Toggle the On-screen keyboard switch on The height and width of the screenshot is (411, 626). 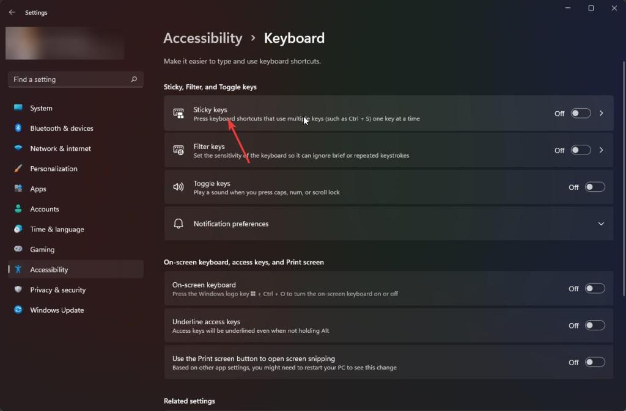point(595,288)
